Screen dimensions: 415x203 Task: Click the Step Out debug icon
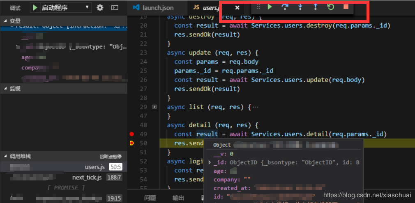[315, 7]
